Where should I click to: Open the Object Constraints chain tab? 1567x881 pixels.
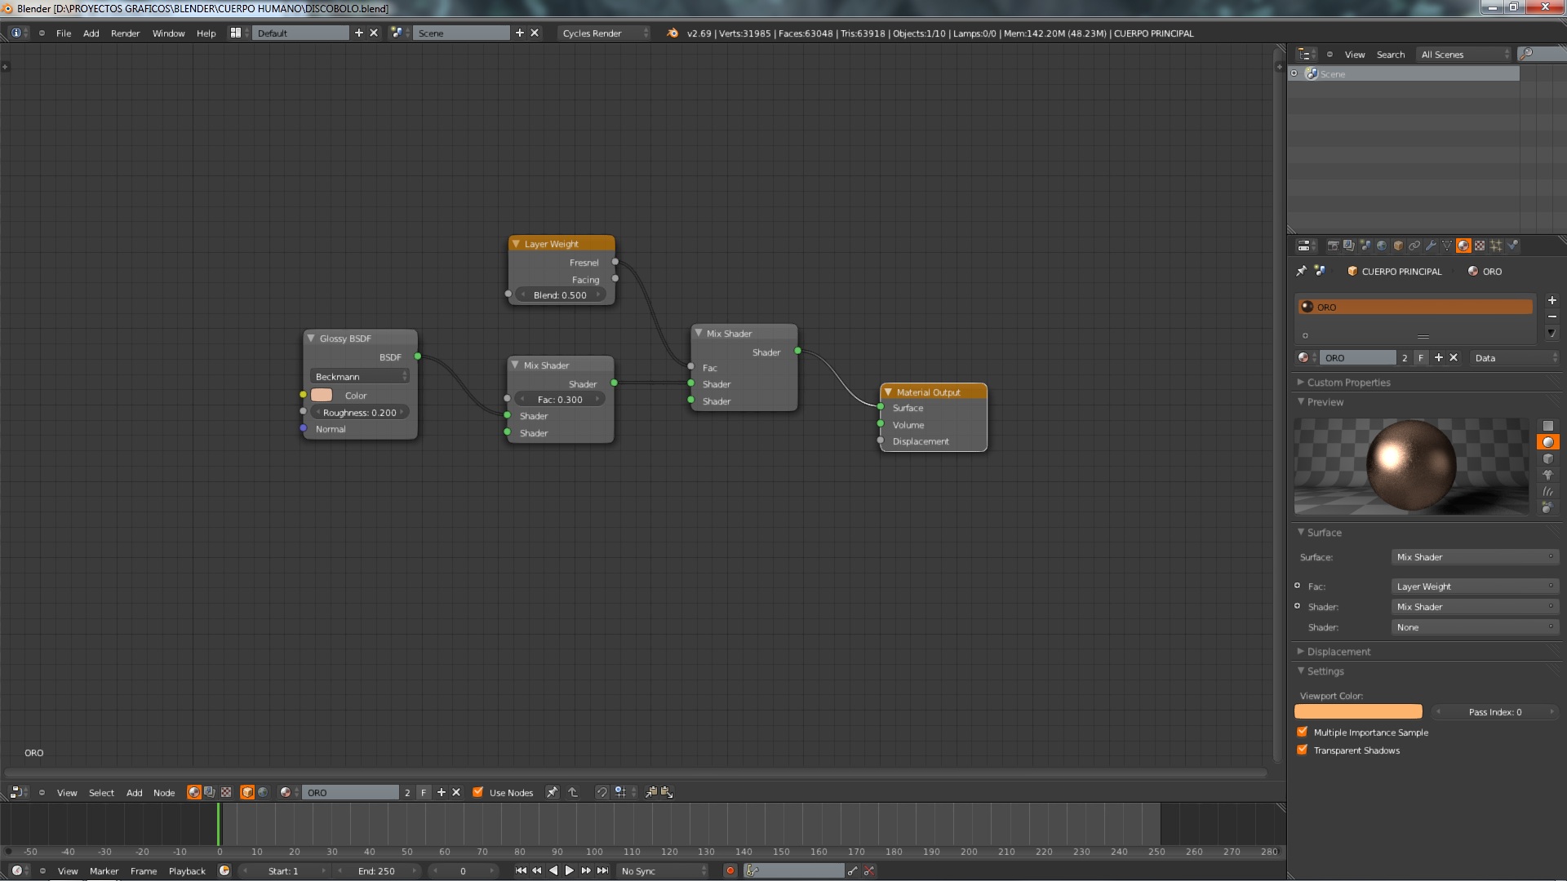(x=1414, y=246)
